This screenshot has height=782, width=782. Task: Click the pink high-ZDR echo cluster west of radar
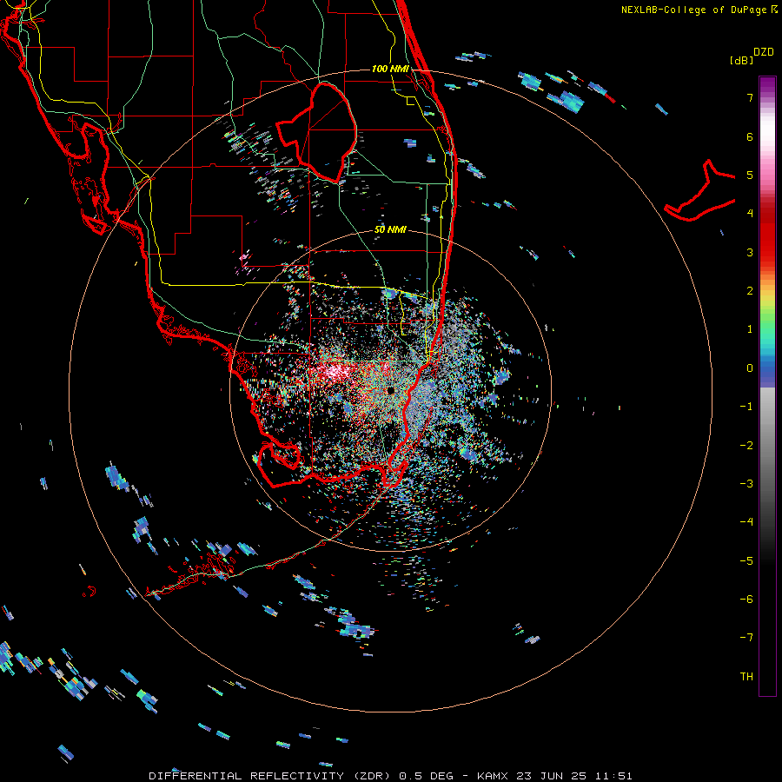[x=335, y=372]
